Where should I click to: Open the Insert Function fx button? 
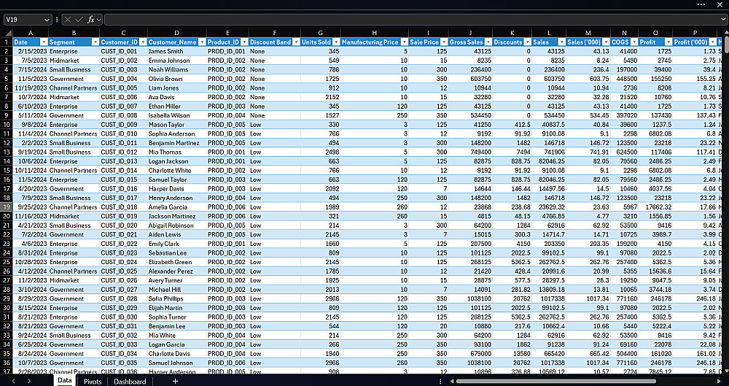tap(90, 20)
